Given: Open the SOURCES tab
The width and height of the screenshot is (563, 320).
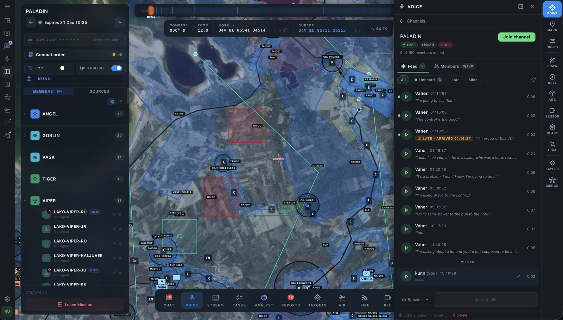Looking at the screenshot, I should (99, 92).
